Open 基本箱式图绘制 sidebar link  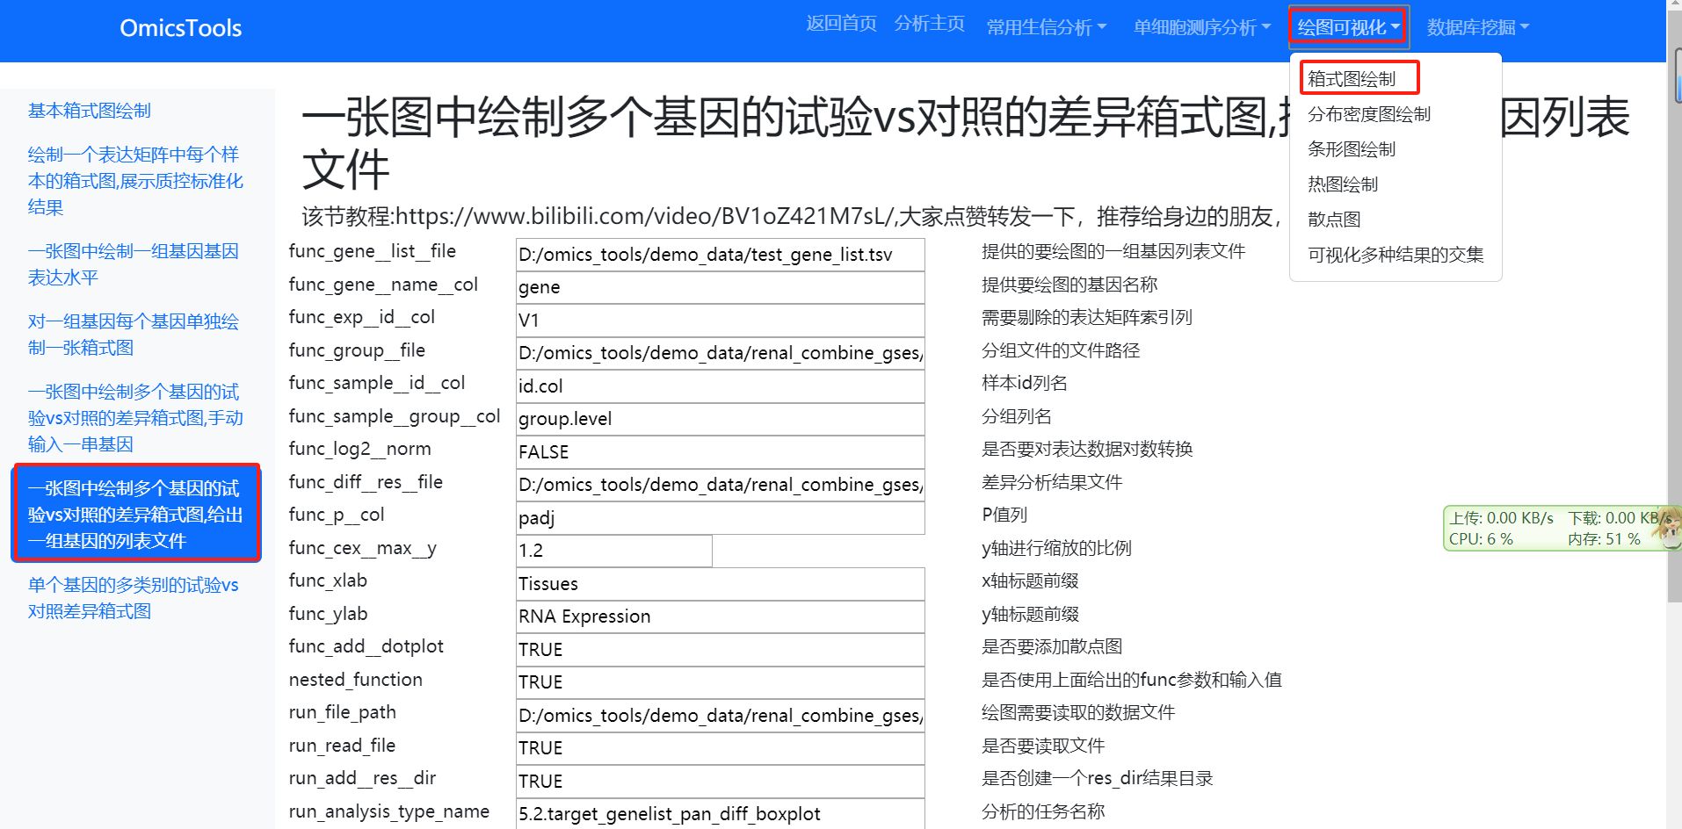(90, 111)
